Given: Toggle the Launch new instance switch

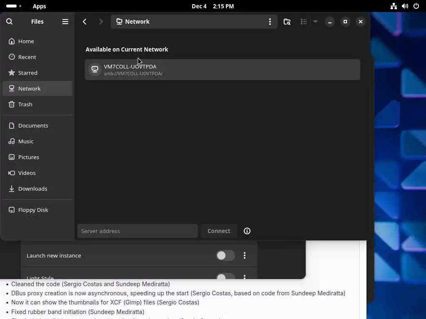Looking at the screenshot, I should tap(225, 255).
